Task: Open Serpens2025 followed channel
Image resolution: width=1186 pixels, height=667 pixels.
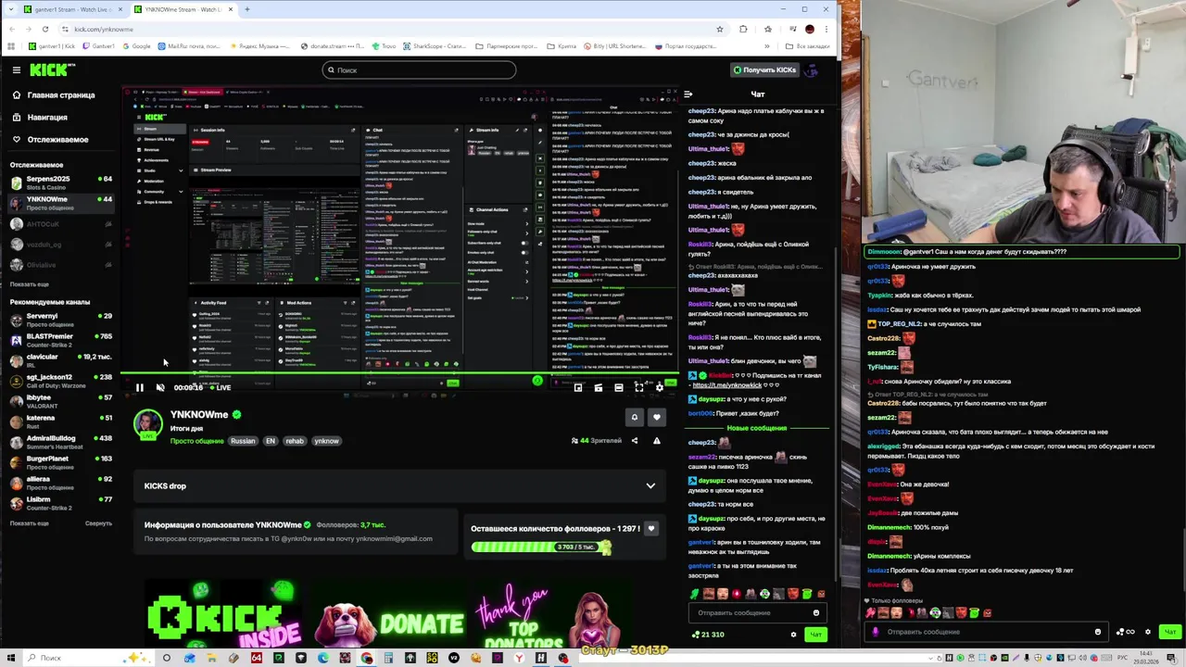Action: (60, 182)
